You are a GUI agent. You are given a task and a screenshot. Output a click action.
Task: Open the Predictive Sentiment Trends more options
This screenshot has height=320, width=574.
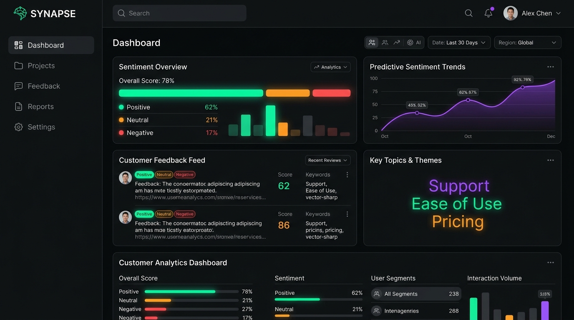coord(551,67)
